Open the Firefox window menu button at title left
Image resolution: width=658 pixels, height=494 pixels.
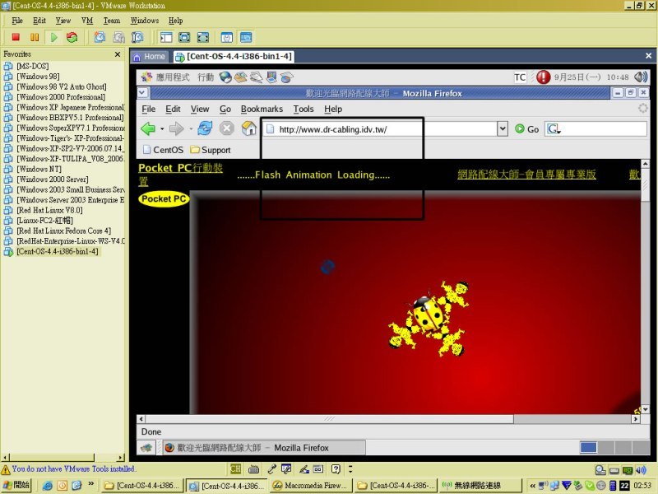click(142, 93)
